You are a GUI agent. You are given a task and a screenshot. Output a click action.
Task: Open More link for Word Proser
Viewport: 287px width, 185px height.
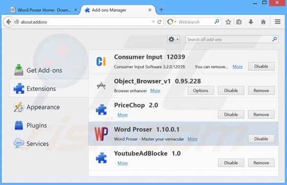coord(192,139)
